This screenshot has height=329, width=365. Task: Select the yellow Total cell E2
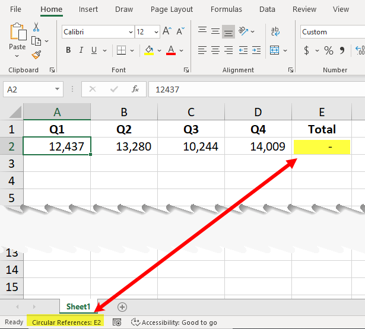(322, 146)
